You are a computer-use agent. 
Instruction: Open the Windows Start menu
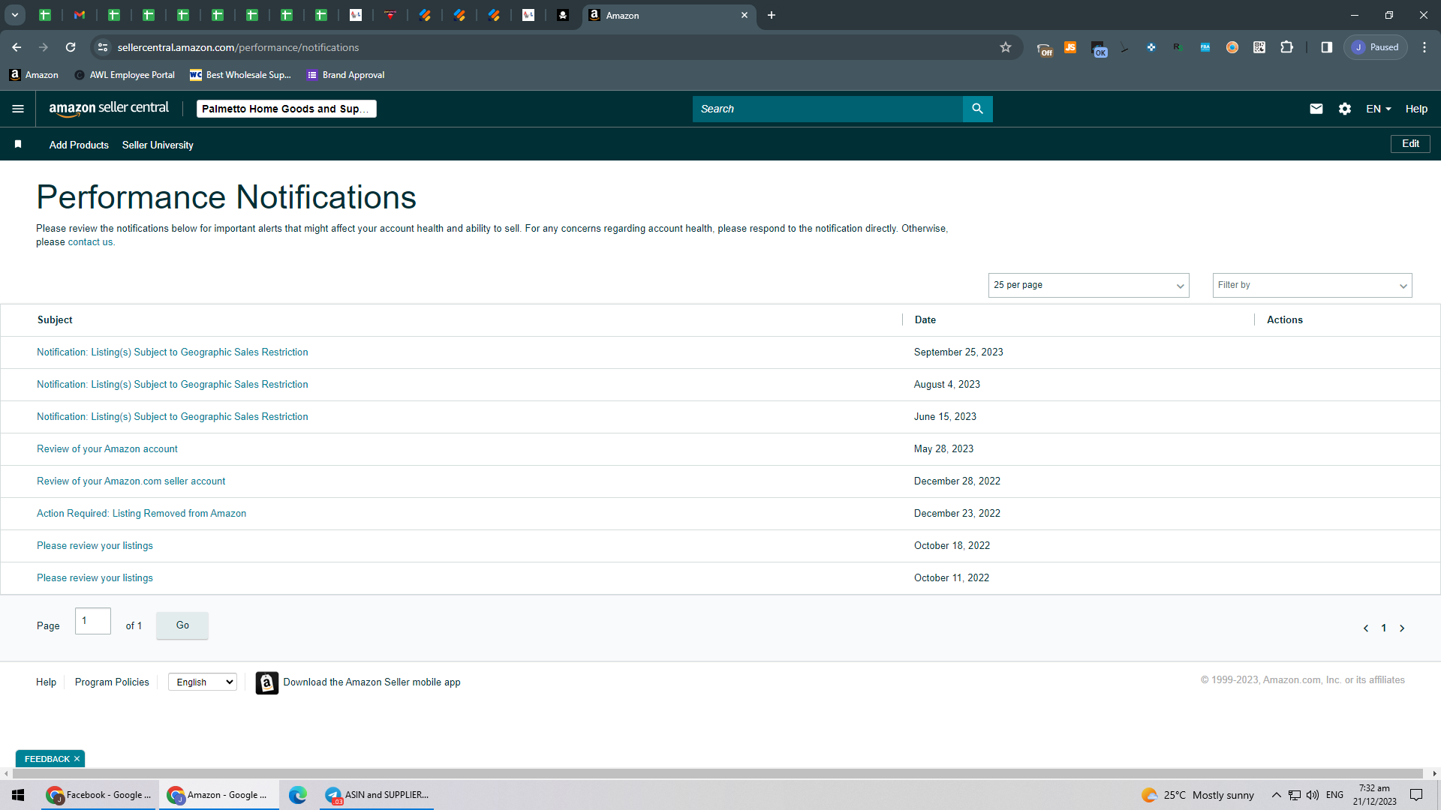(x=18, y=795)
